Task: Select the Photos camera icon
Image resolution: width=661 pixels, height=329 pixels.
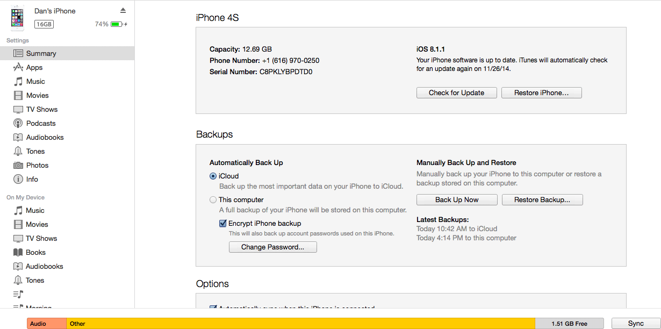Action: coord(18,165)
